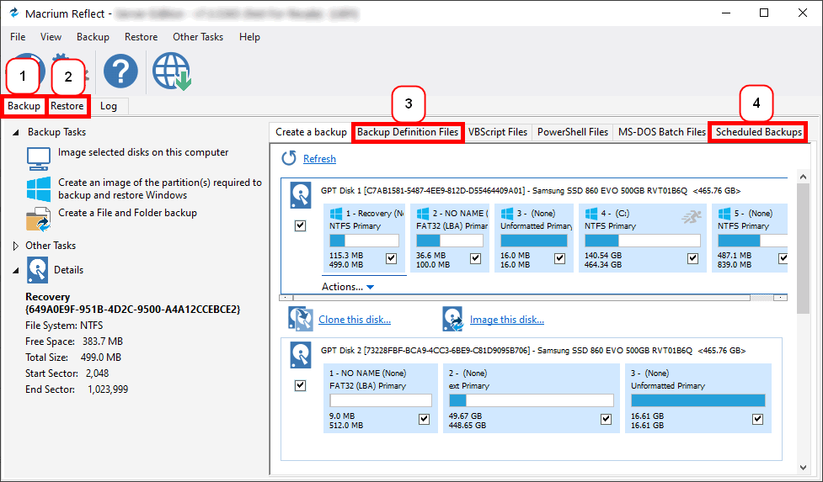Click the Image this disk... link
Viewport: 823px width, 482px height.
507,320
